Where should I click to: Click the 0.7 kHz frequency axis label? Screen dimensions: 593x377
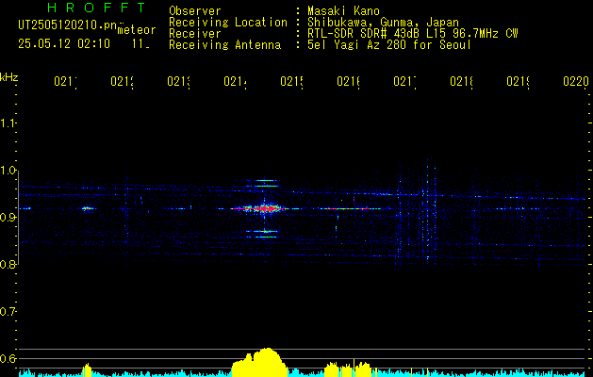(8, 312)
